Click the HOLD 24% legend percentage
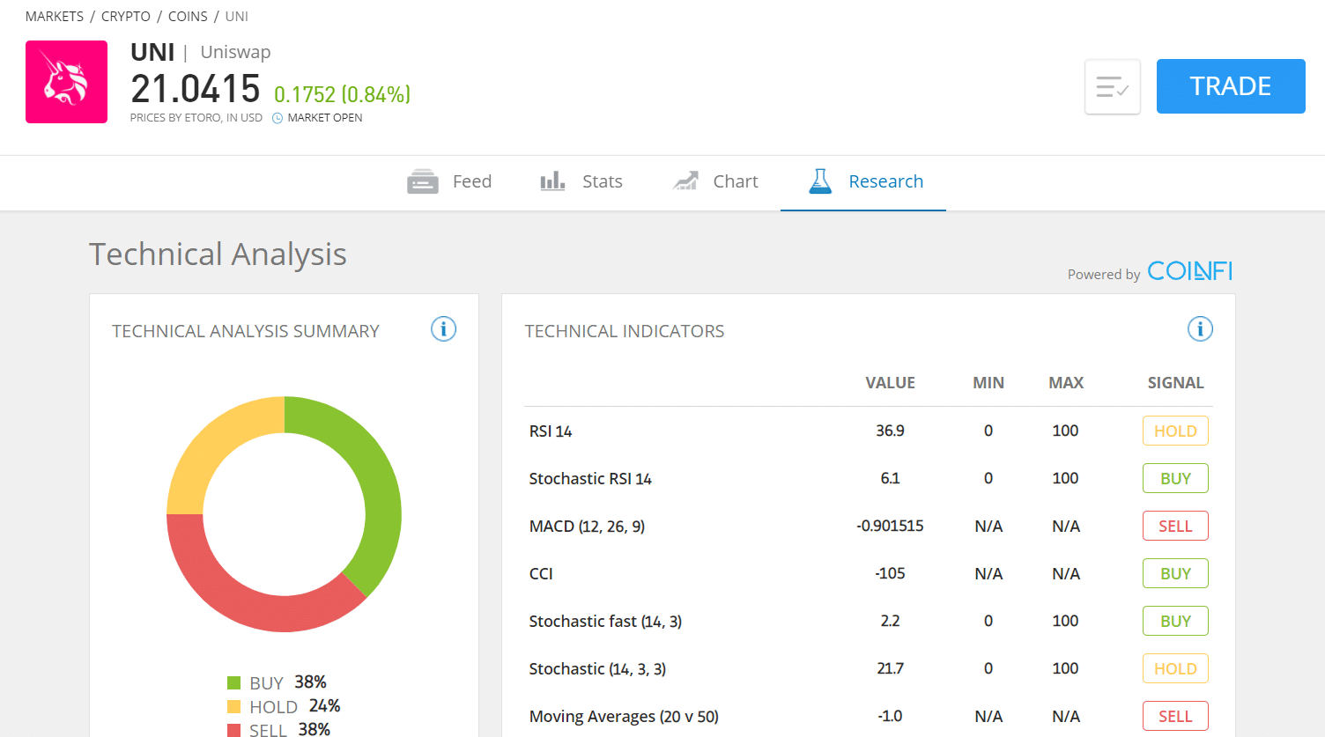 click(x=324, y=706)
